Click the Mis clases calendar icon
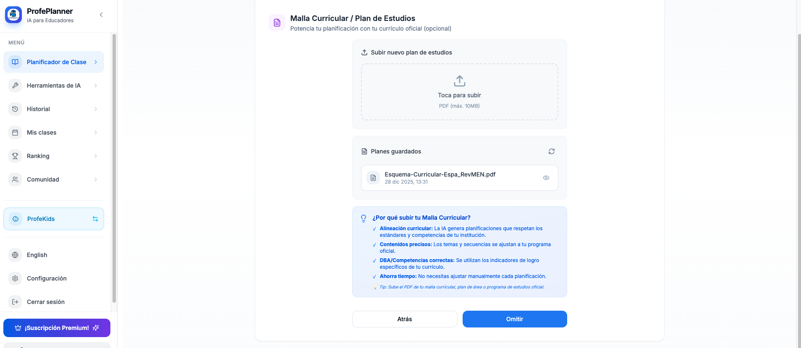 pos(15,132)
